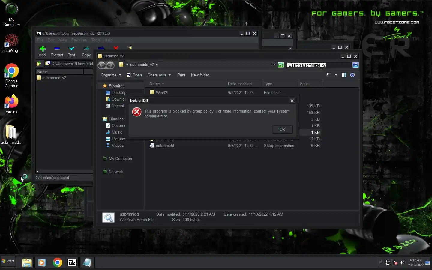This screenshot has height=270, width=432.
Task: Click the Explorer back navigation button
Action: pos(102,65)
